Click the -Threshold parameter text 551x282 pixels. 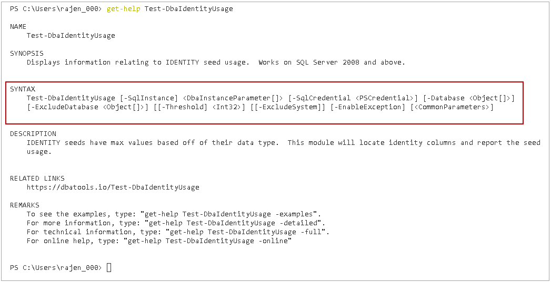click(x=182, y=107)
